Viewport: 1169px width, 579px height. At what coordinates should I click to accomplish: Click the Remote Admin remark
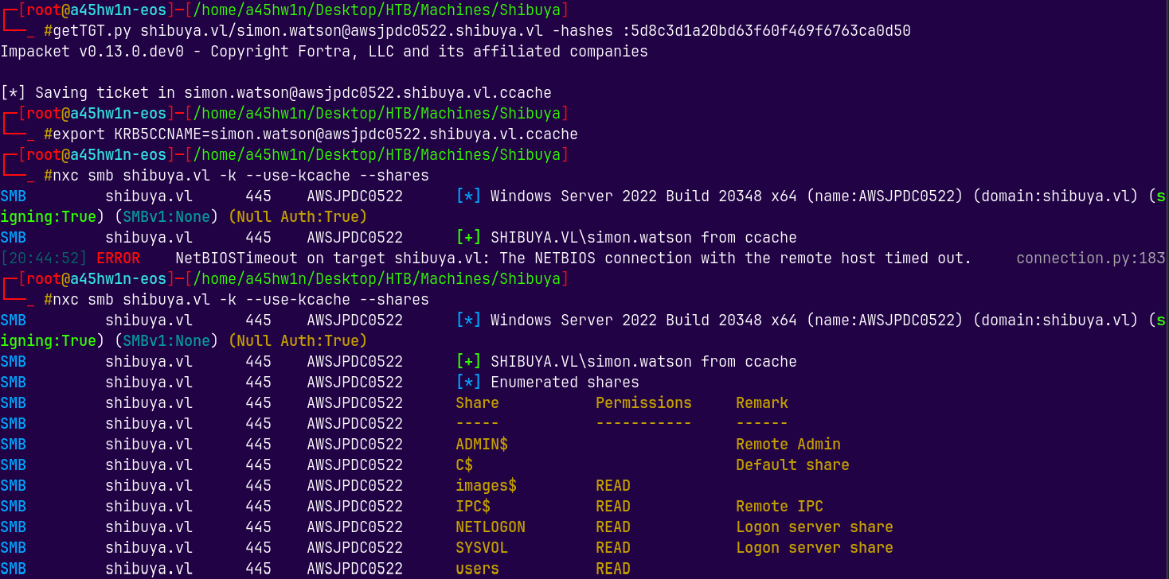pyautogui.click(x=788, y=445)
